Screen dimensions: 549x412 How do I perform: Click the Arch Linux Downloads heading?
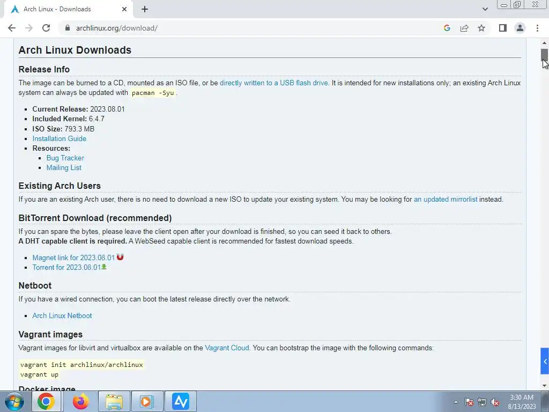tap(75, 50)
